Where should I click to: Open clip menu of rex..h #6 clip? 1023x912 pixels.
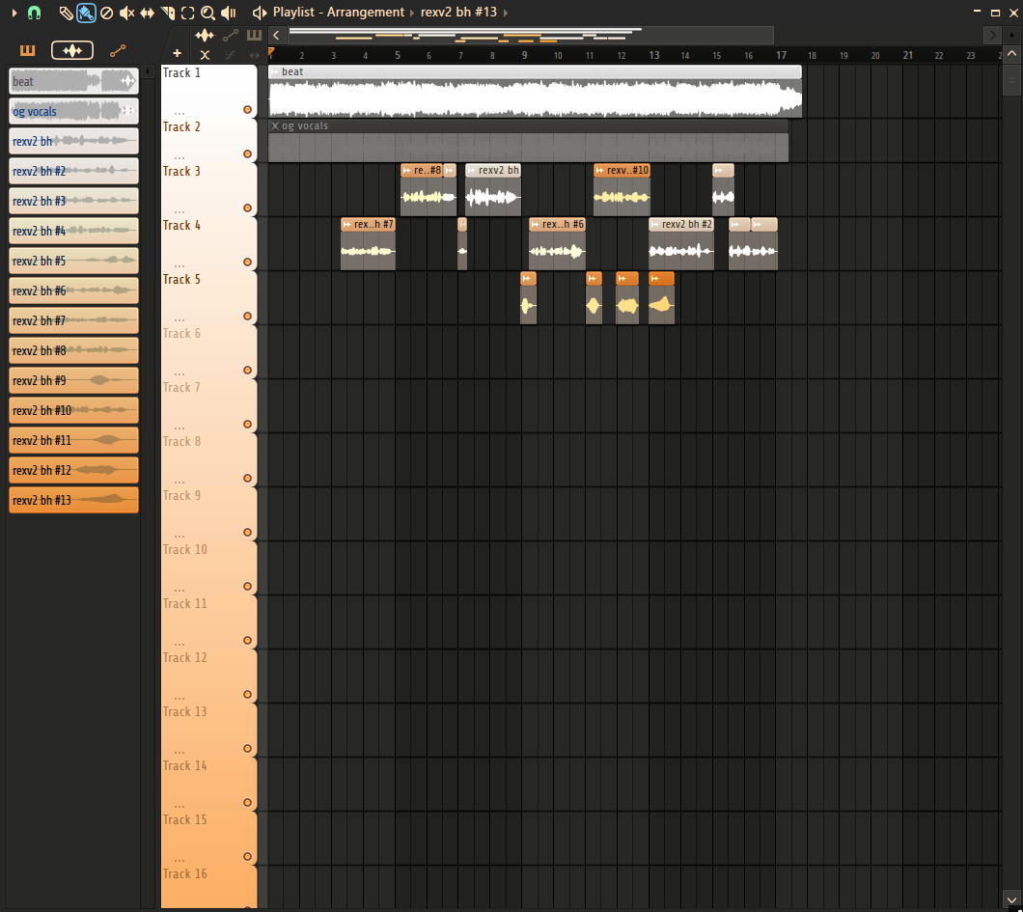click(x=535, y=225)
